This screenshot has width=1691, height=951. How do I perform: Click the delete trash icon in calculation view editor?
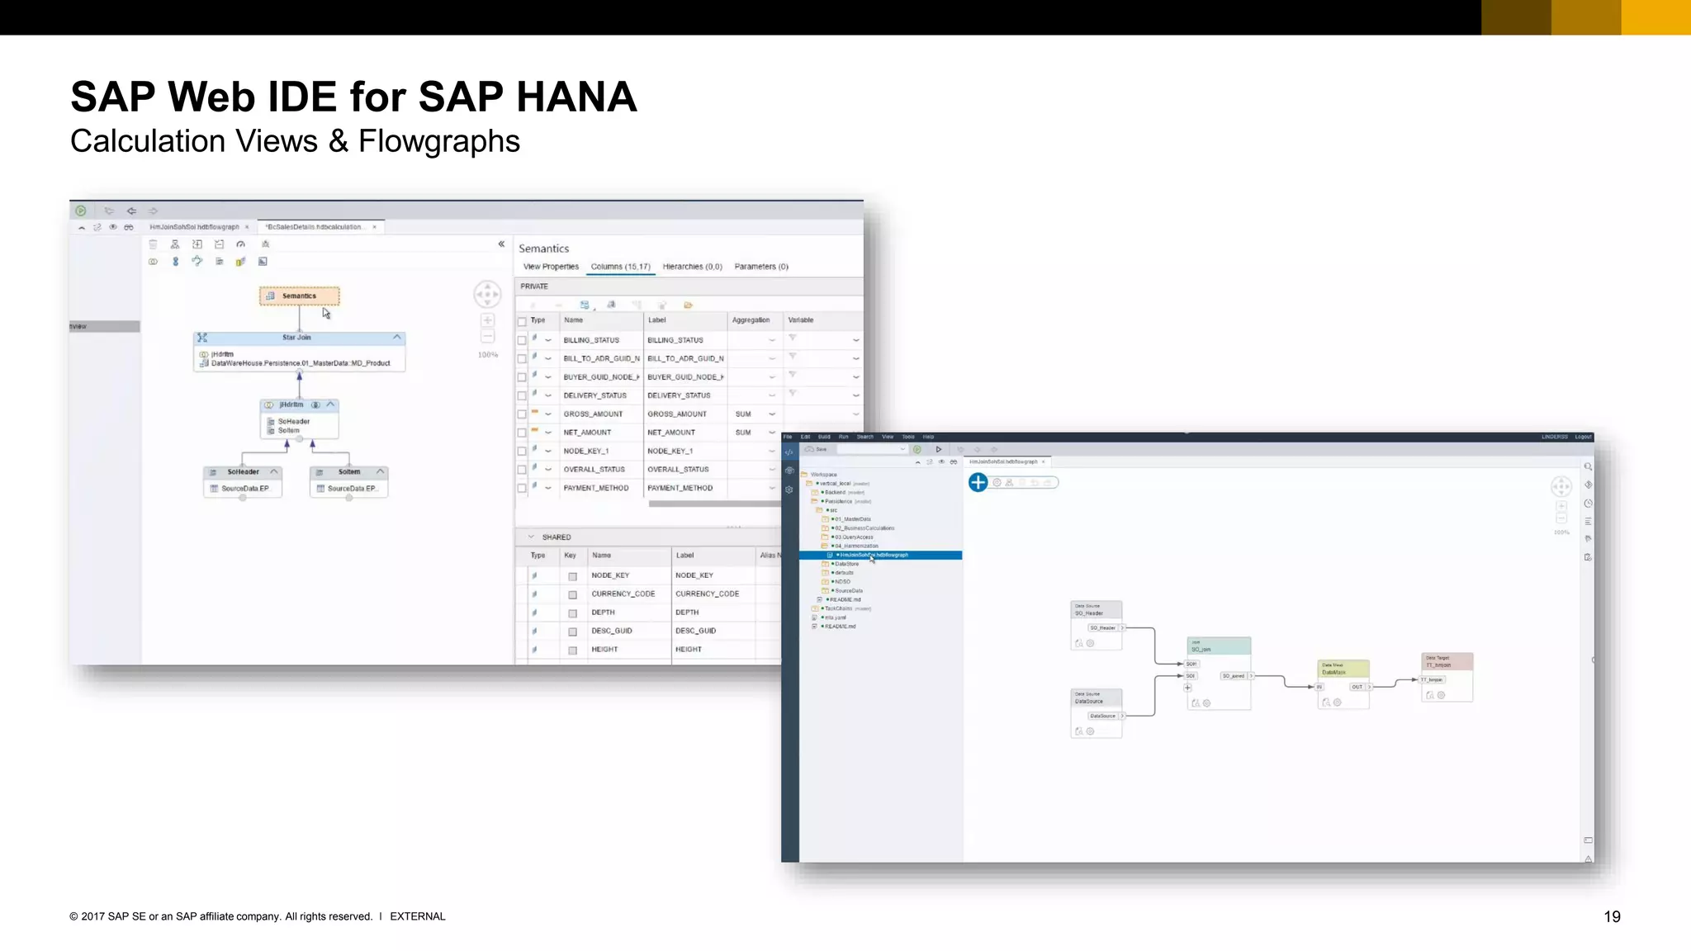pyautogui.click(x=153, y=244)
